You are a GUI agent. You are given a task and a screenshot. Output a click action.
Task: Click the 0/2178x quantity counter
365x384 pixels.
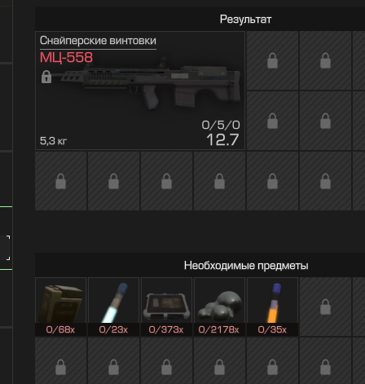[219, 329]
